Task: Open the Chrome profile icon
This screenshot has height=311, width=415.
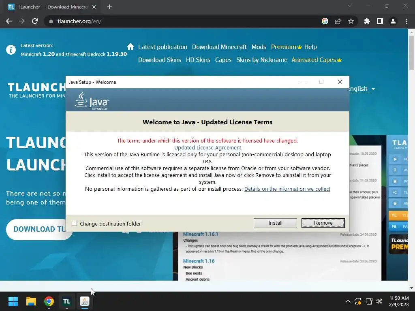Action: coord(393,21)
